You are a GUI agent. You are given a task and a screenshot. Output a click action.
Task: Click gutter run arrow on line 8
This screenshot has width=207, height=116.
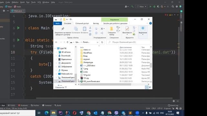(x=18, y=40)
